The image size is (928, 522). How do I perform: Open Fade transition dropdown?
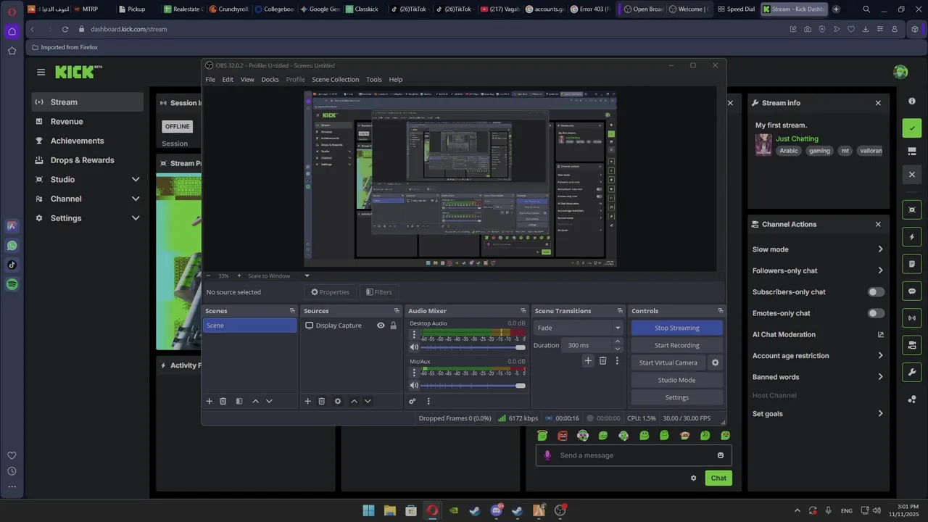(579, 328)
